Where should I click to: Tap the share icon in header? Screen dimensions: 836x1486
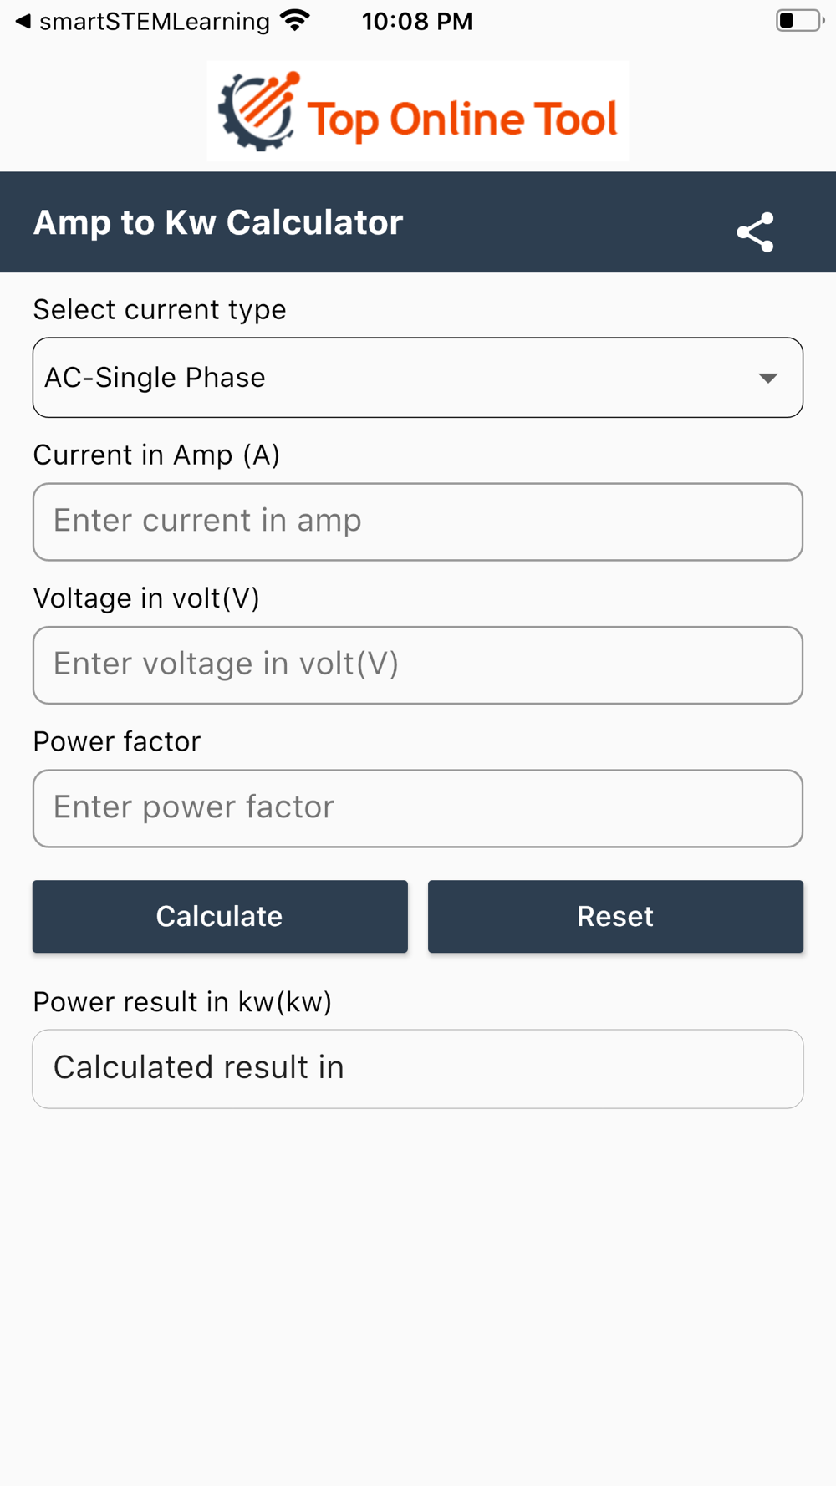coord(755,232)
